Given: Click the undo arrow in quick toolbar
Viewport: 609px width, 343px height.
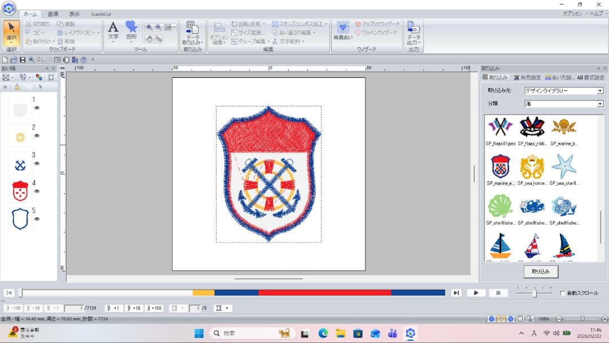Looking at the screenshot, I should 40,60.
